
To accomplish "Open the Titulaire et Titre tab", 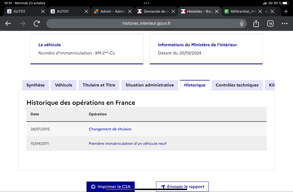I will pos(99,85).
